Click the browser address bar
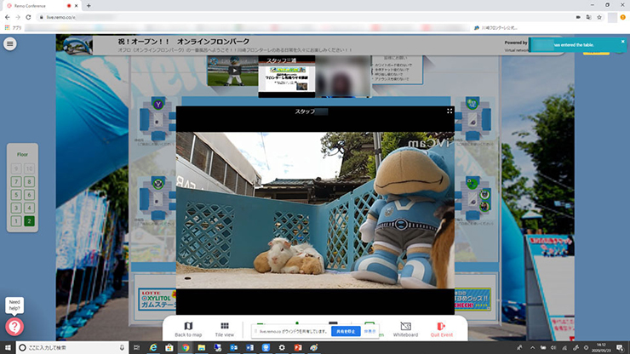 [x=306, y=17]
